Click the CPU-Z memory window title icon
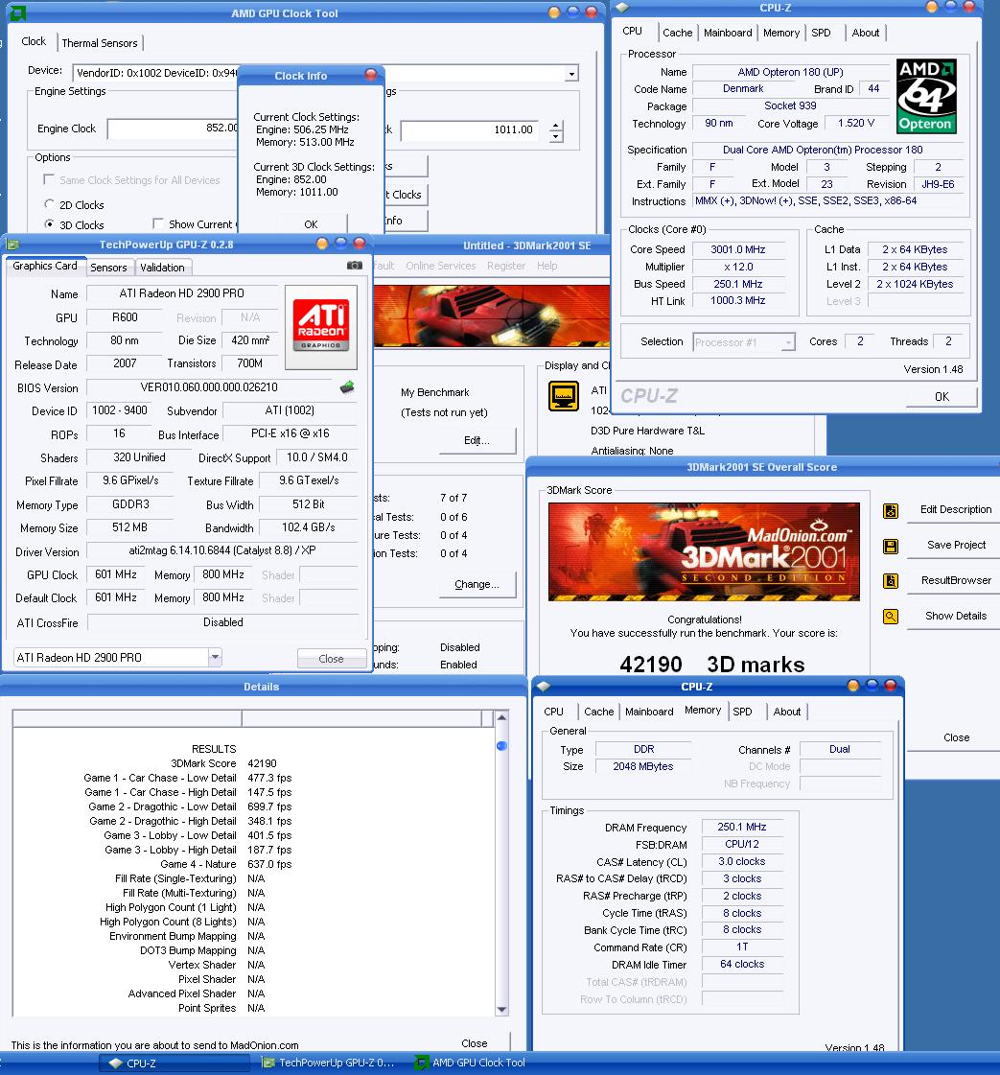Image resolution: width=1000 pixels, height=1075 pixels. click(544, 687)
